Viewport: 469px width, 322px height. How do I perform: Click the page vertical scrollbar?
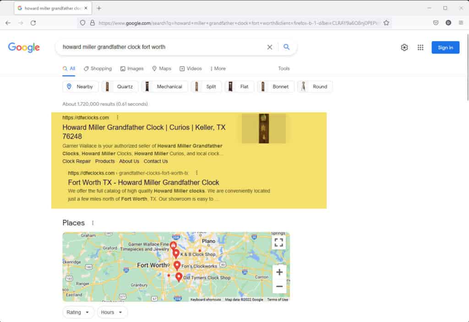click(467, 67)
